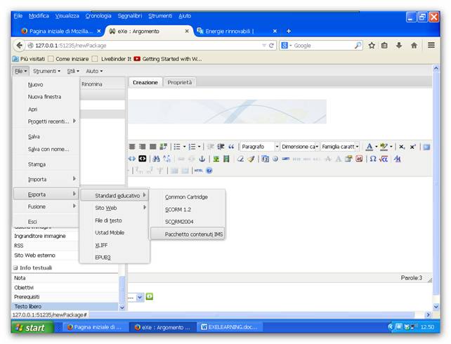The height and width of the screenshot is (344, 451).
Task: Insert special character with Omega icon
Action: 373,159
